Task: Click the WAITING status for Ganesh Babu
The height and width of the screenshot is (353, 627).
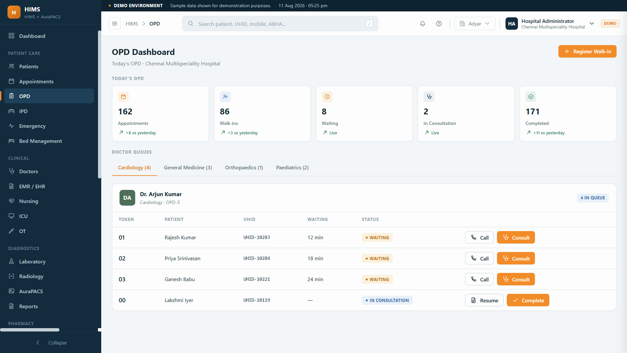Action: point(377,279)
